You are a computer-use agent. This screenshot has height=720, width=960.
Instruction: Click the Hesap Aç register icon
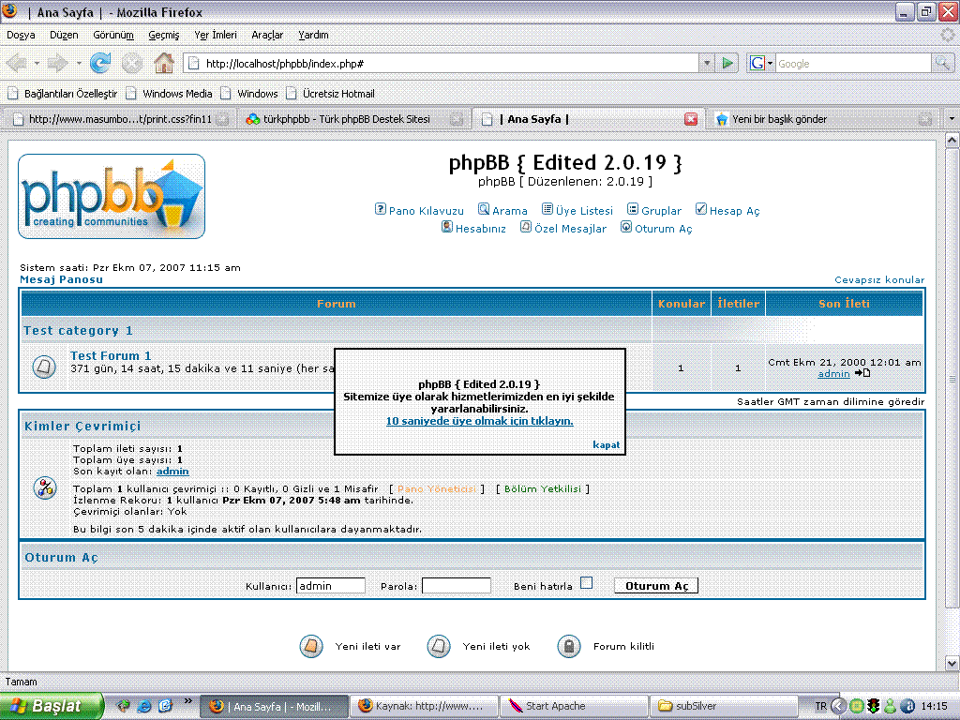pyautogui.click(x=701, y=209)
